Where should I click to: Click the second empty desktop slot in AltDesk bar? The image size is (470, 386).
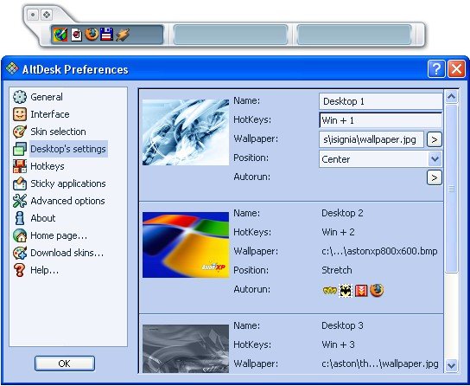[x=231, y=35]
